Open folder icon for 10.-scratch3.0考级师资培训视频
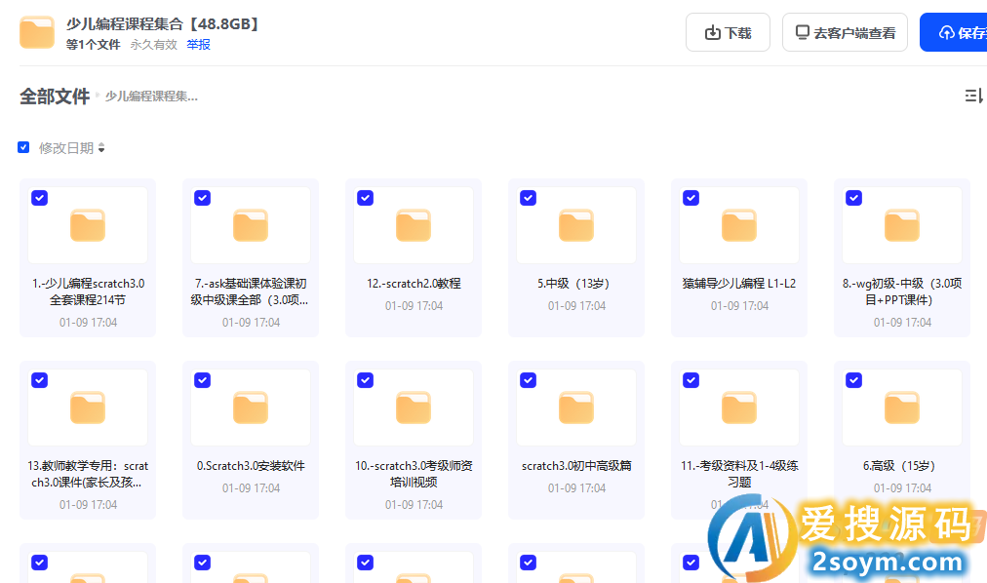987x583 pixels. tap(414, 408)
